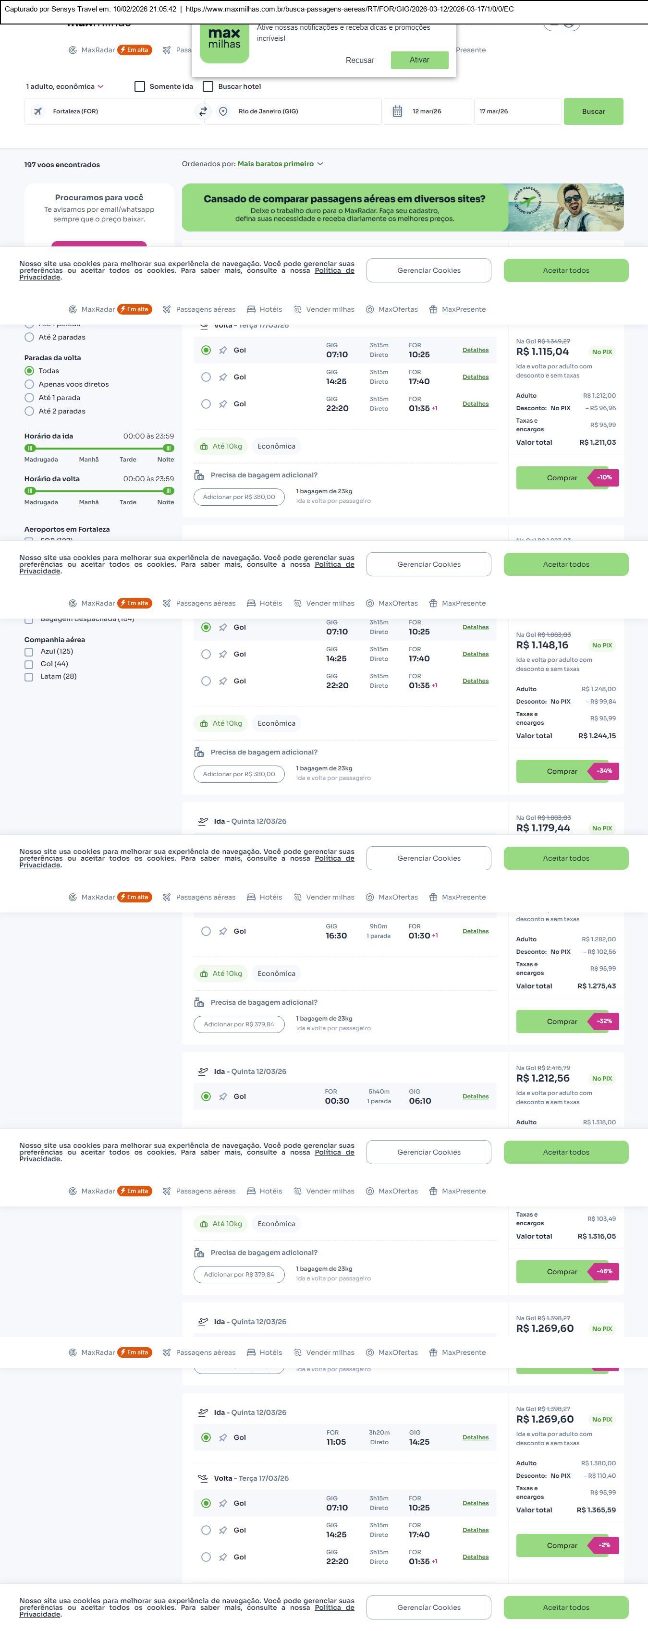
Task: Click 'Ativar' to enable notifications
Action: click(419, 60)
